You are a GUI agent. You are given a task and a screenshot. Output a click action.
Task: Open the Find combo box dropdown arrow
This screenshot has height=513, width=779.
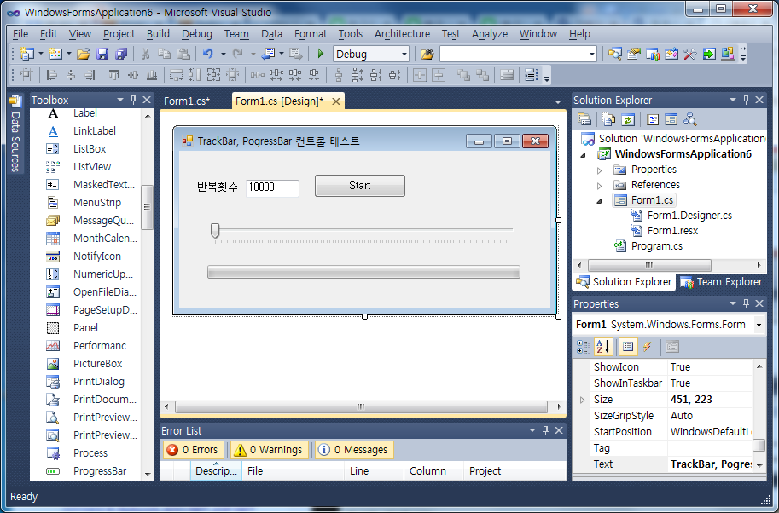coord(591,54)
